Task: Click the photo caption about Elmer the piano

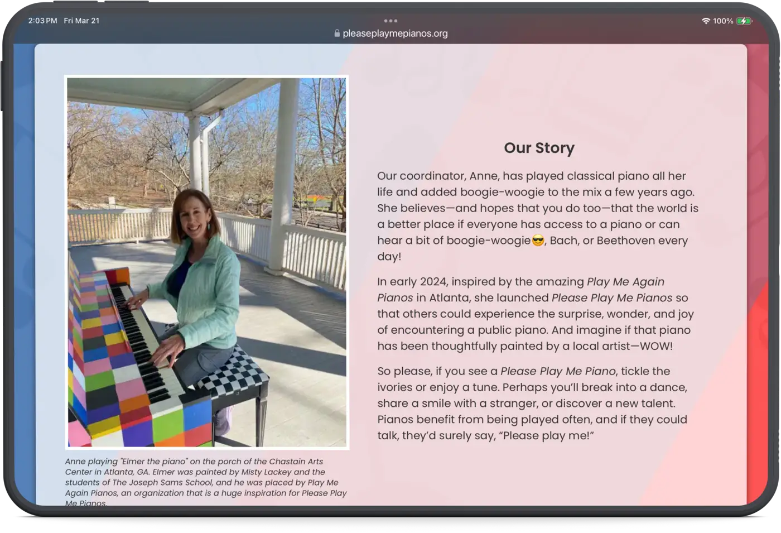Action: (x=205, y=482)
